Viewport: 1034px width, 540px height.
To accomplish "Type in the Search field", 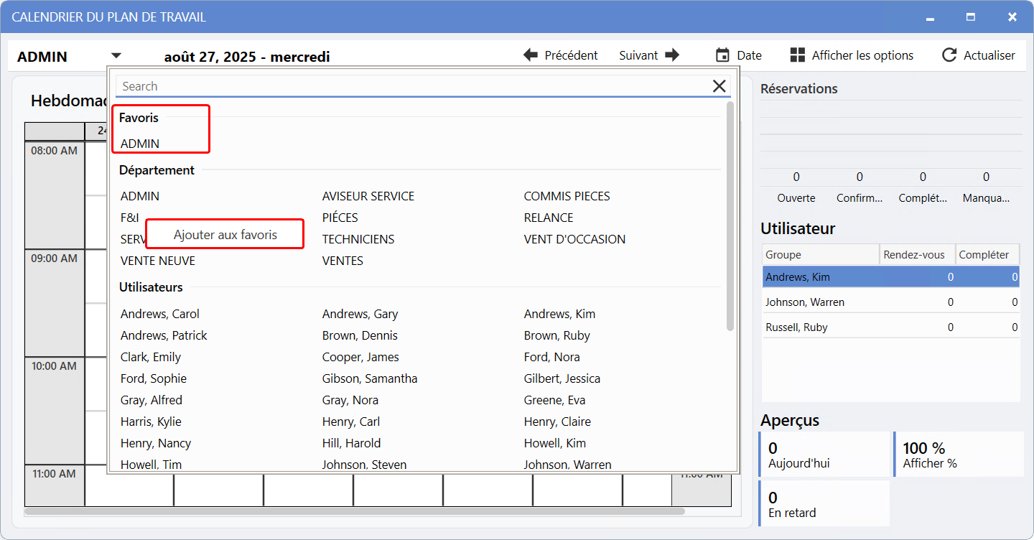I will (409, 86).
